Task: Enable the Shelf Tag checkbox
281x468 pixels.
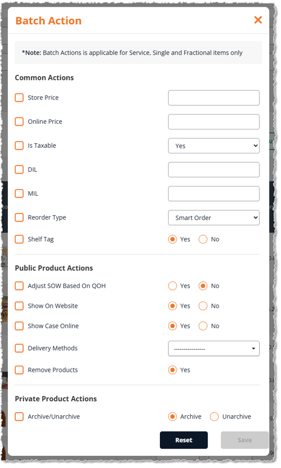Action: point(19,240)
